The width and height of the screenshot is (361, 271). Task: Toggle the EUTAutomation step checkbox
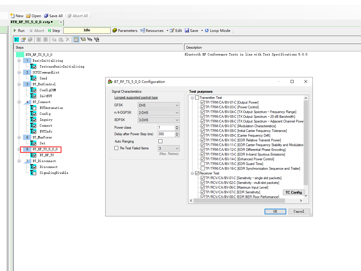(x=35, y=108)
